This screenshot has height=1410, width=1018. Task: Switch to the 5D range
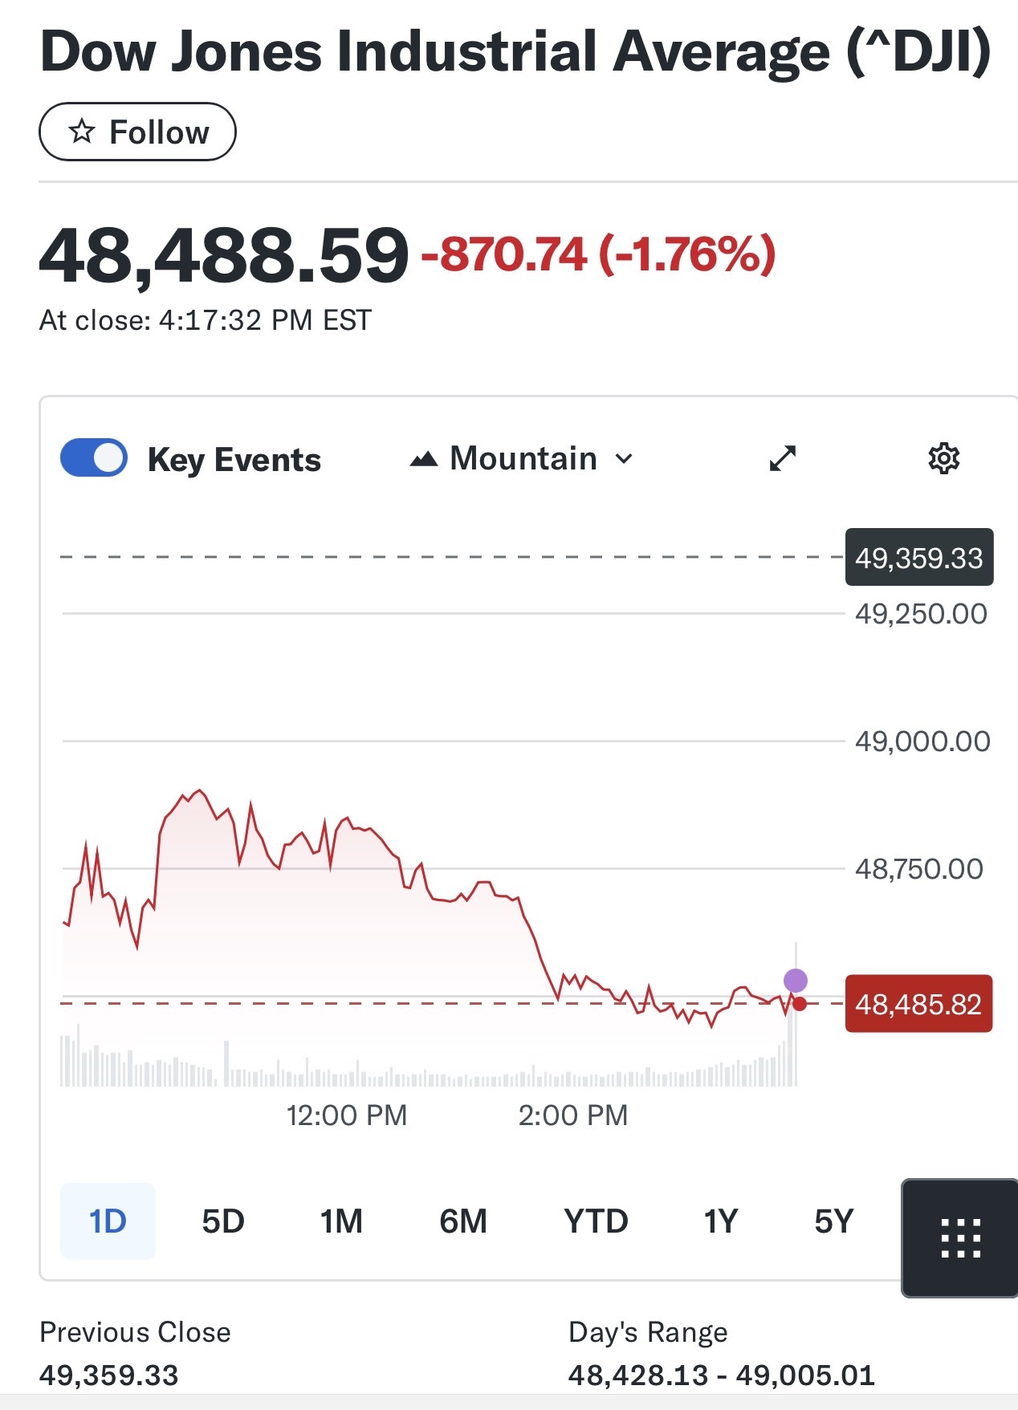[222, 1221]
